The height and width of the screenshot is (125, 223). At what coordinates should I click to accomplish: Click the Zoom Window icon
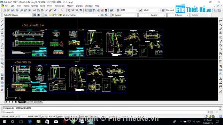click(77, 10)
